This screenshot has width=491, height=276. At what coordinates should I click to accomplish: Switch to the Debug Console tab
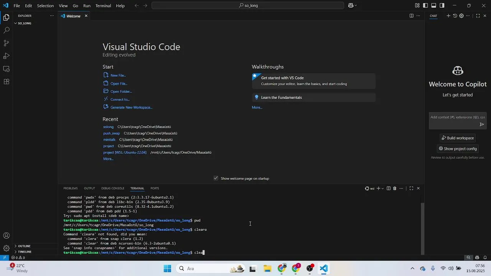(x=113, y=188)
